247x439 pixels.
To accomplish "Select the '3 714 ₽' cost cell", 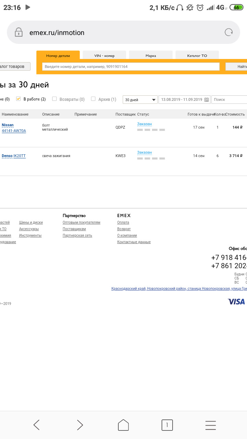I will tap(236, 156).
